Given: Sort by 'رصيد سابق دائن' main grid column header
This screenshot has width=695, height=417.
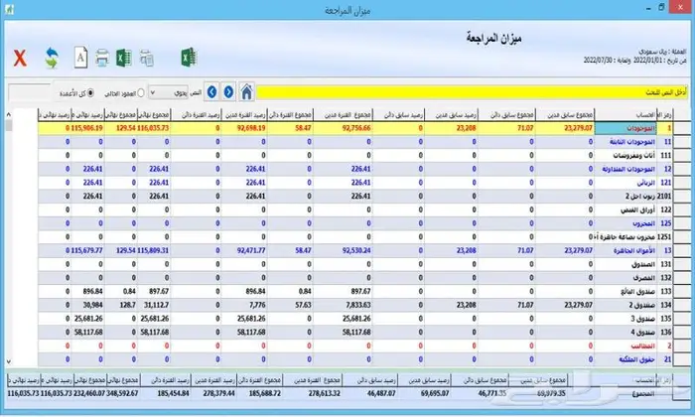Looking at the screenshot, I should 398,115.
